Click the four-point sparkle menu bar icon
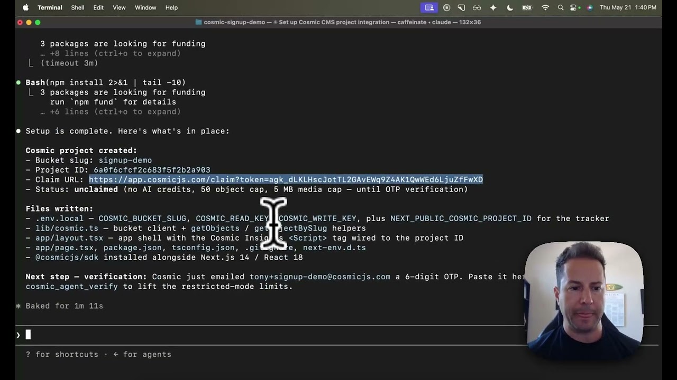This screenshot has height=380, width=677. point(493,7)
